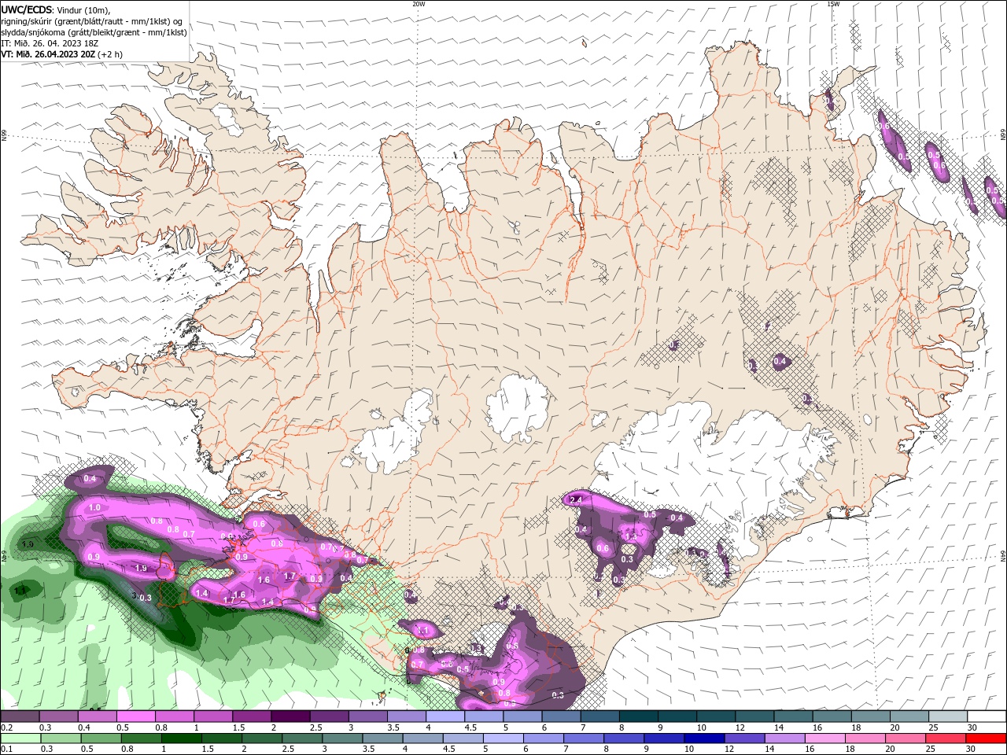Pick the bright pink 0.5 snow legend swatch
The width and height of the screenshot is (1007, 755).
click(135, 716)
